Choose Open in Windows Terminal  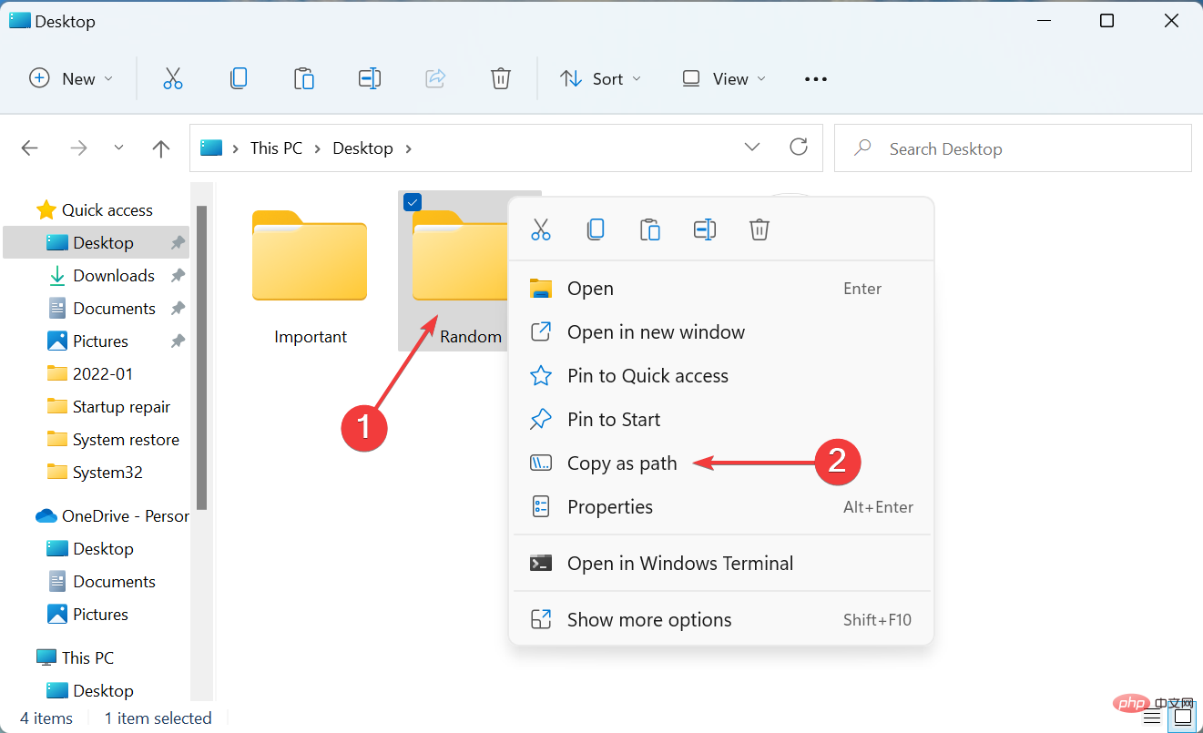pos(721,564)
